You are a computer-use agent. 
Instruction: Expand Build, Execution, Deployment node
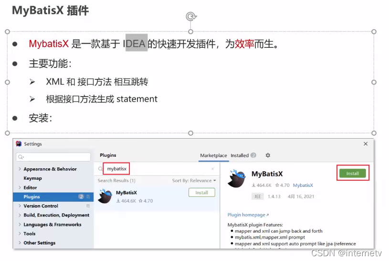(x=20, y=215)
